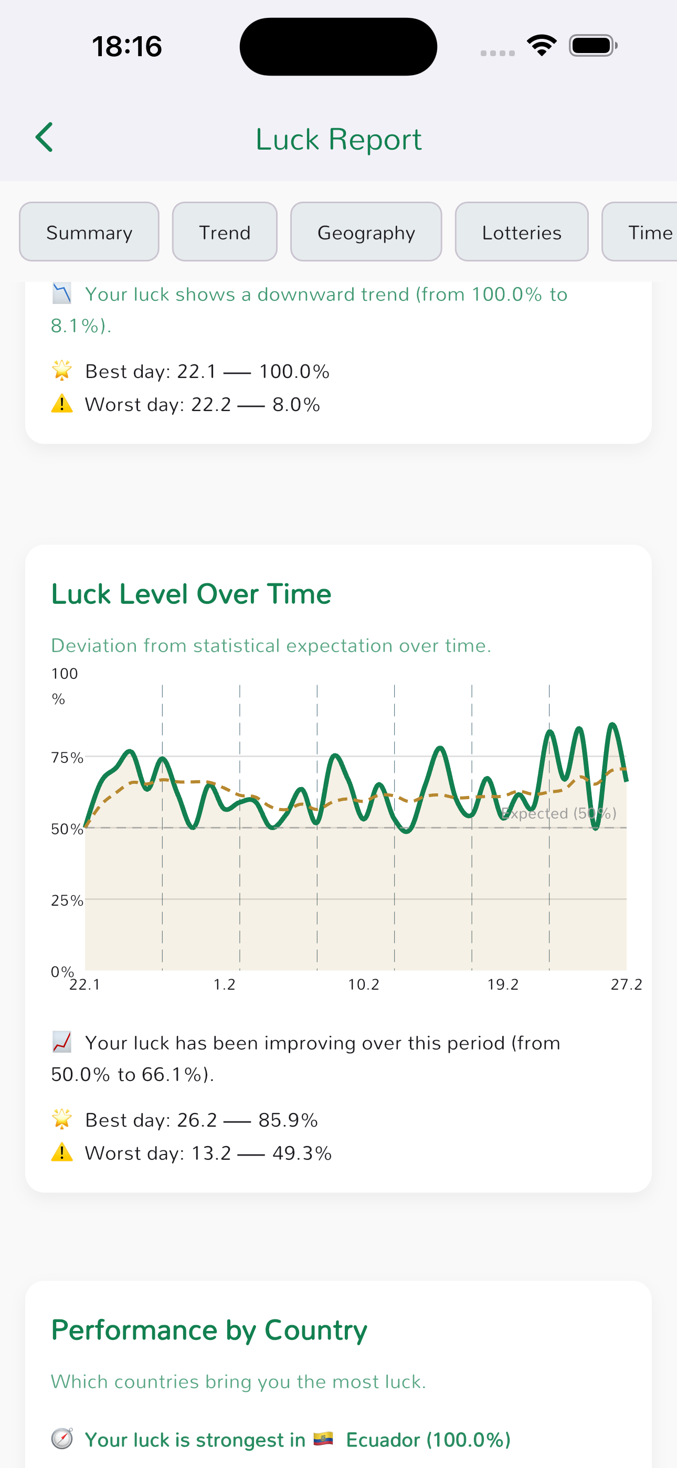Open the Summary tab
The image size is (677, 1468).
[89, 232]
